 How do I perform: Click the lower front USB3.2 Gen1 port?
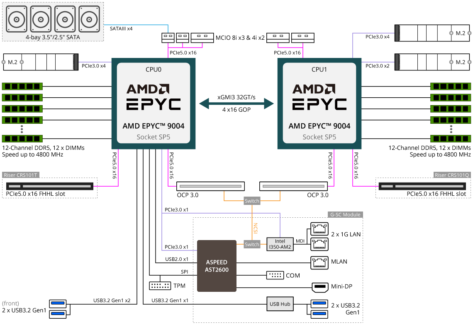click(58, 313)
